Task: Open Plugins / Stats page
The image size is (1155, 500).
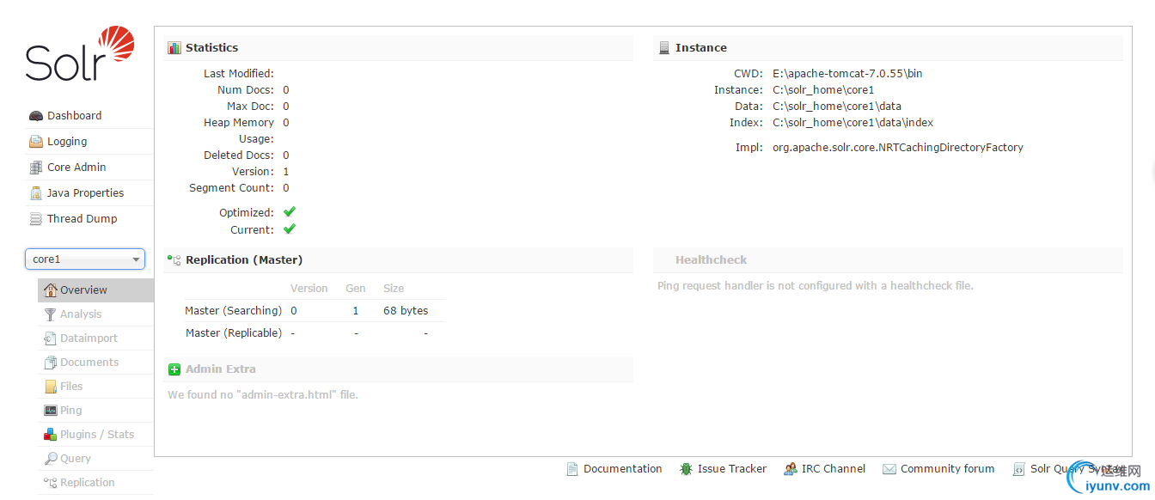Action: (96, 435)
